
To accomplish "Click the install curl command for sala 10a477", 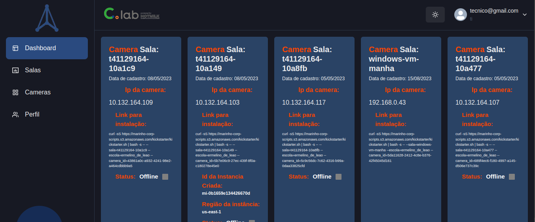I will (488, 150).
